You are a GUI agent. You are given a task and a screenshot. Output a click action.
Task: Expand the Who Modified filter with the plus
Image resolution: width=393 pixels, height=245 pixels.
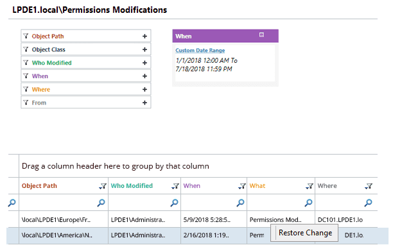(x=144, y=63)
